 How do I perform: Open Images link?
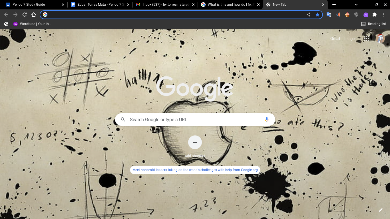pyautogui.click(x=350, y=38)
